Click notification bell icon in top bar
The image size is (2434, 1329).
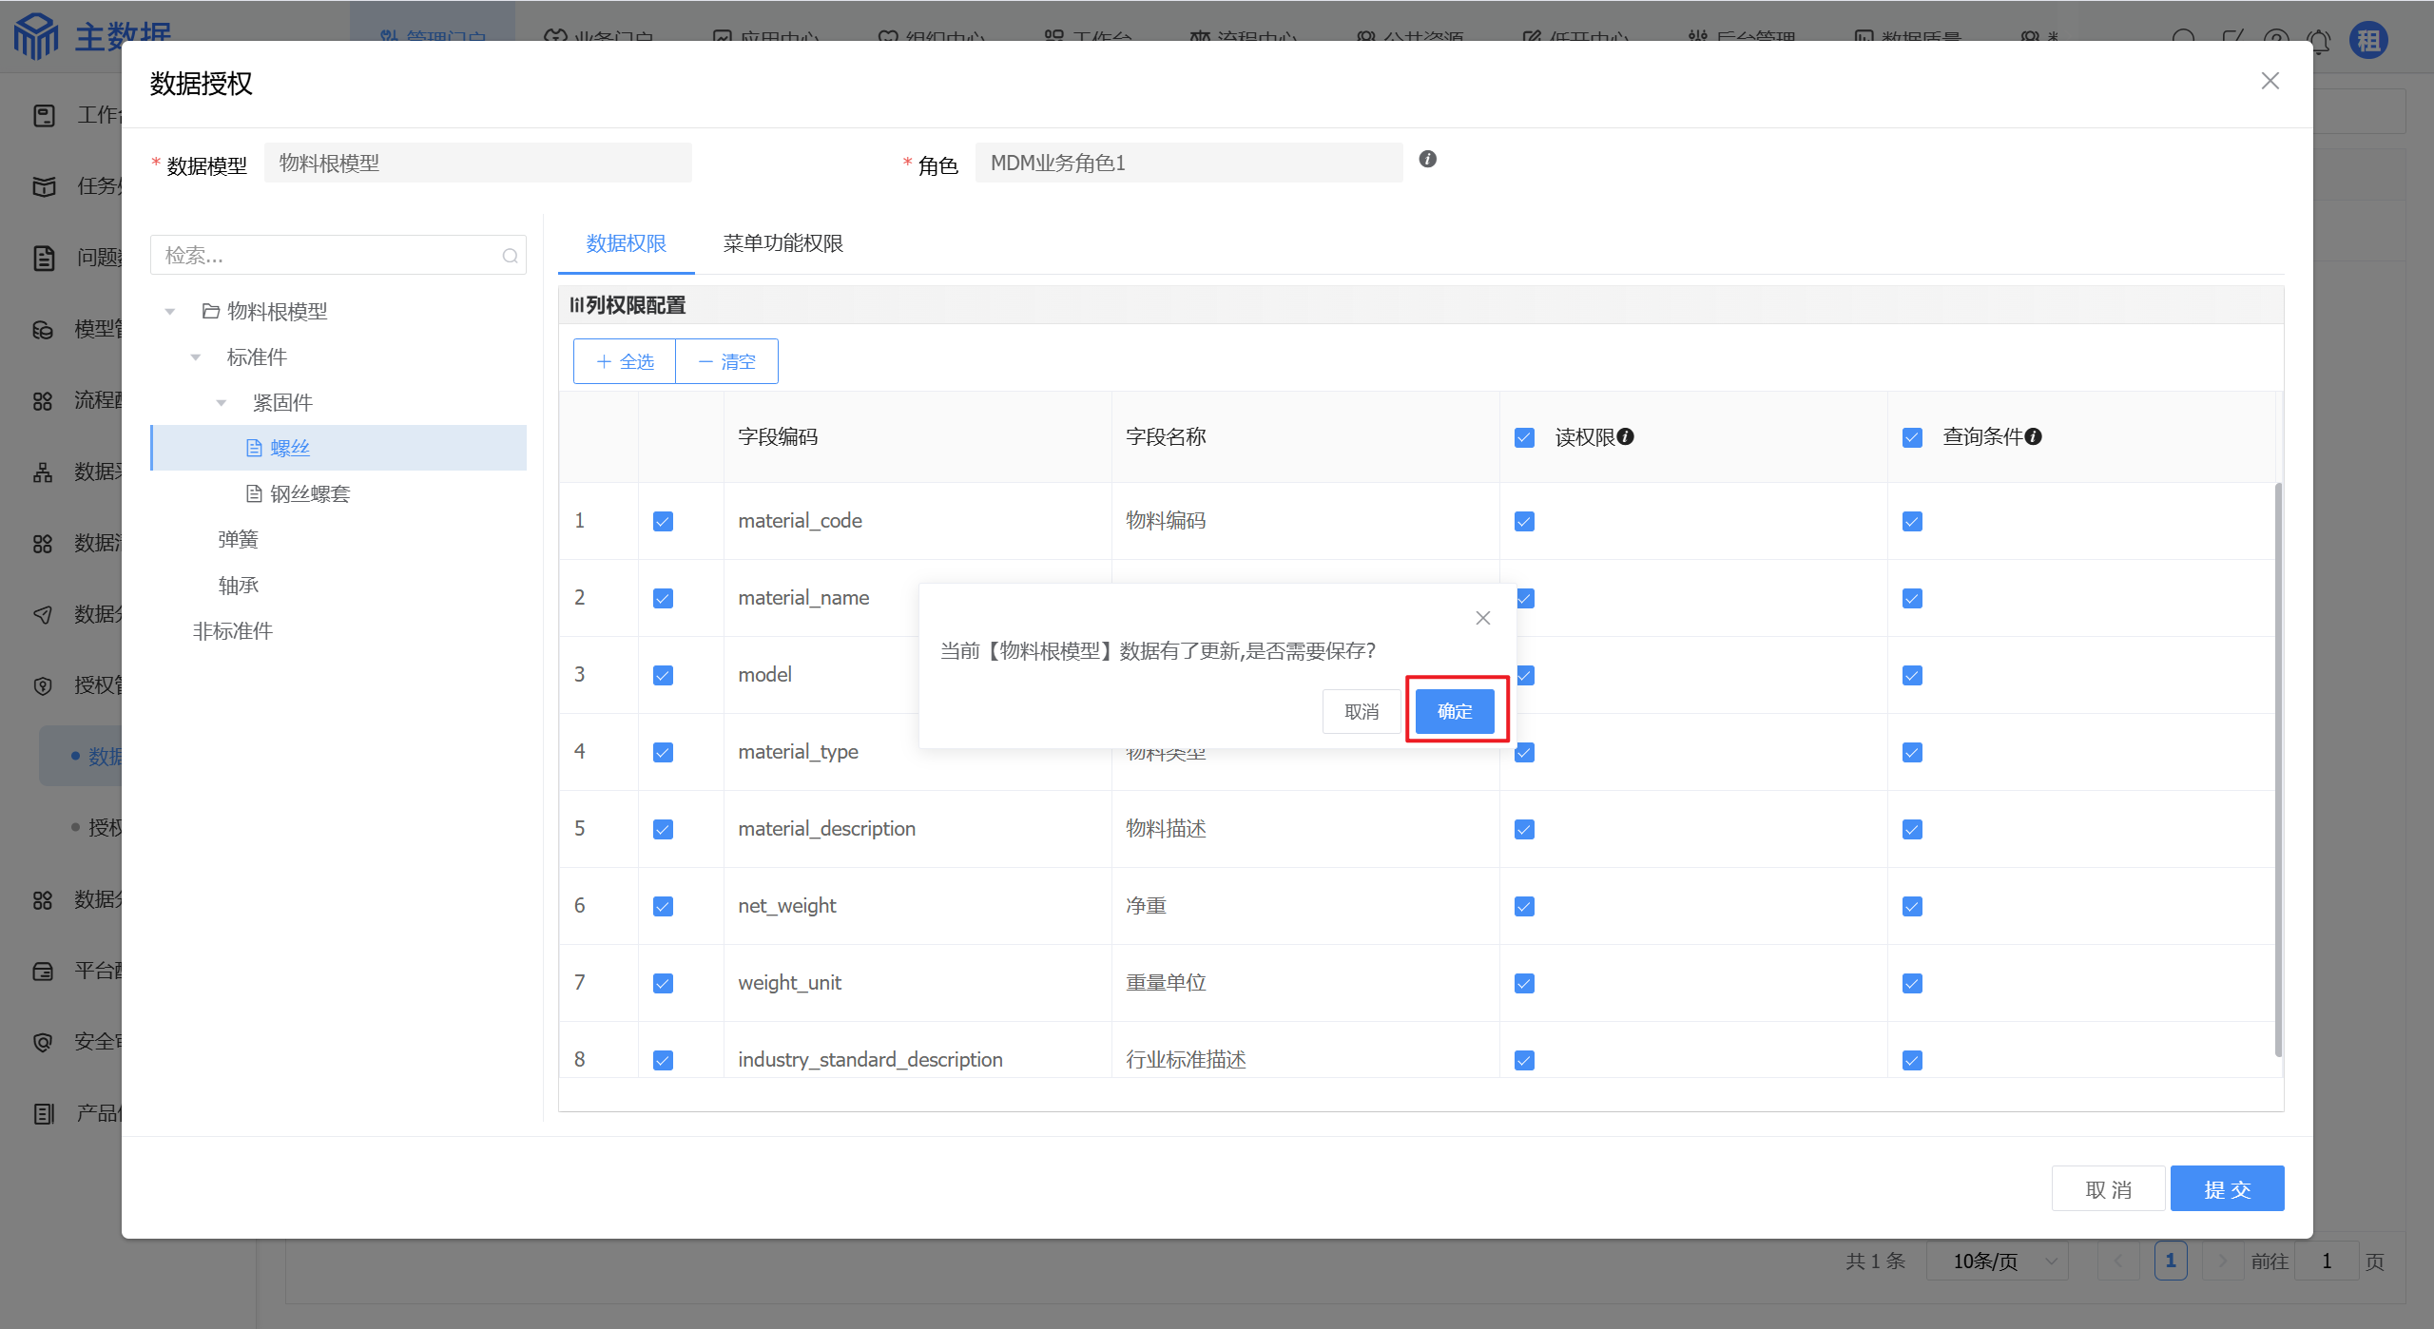(2319, 41)
